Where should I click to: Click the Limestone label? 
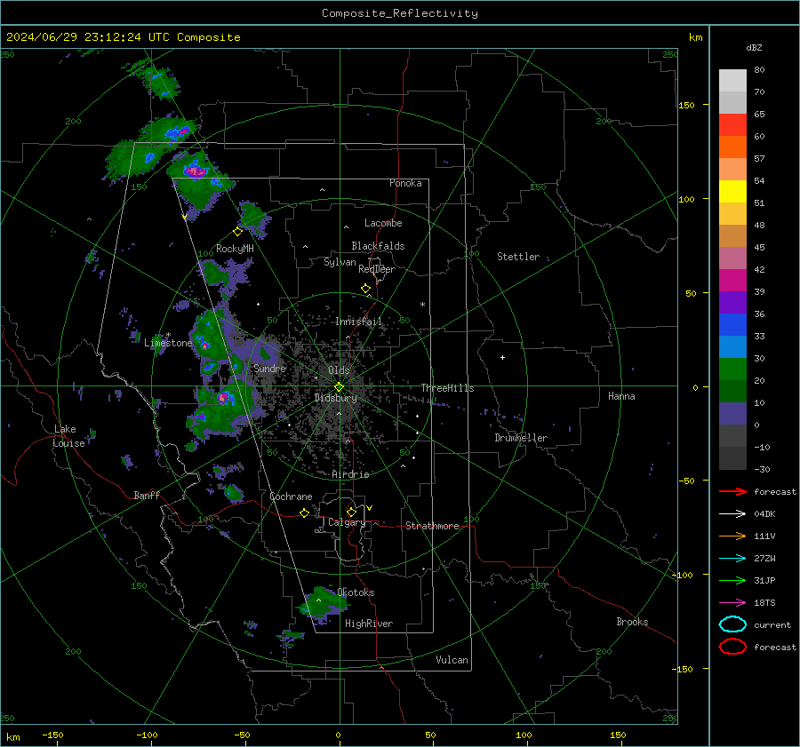(x=168, y=343)
